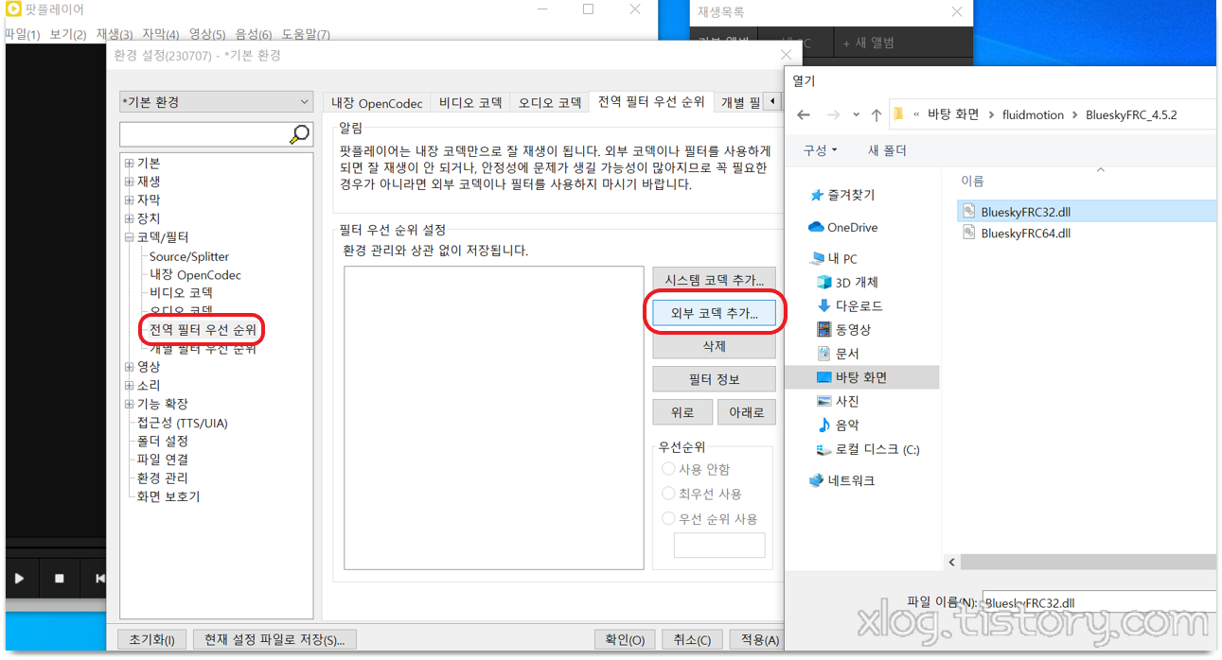
Task: Open the *기본 환경 profile dropdown
Action: [216, 101]
